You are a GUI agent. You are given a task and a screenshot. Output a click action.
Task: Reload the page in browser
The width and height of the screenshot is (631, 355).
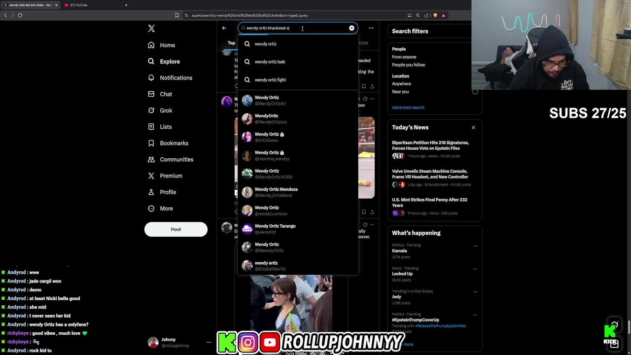click(20, 15)
